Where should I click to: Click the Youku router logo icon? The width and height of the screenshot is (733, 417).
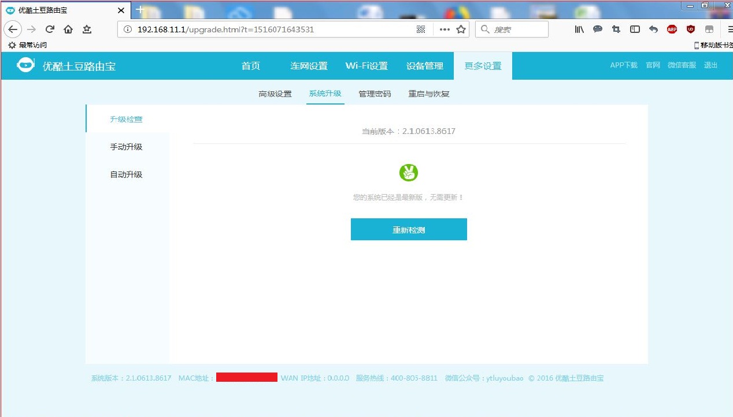(x=25, y=66)
